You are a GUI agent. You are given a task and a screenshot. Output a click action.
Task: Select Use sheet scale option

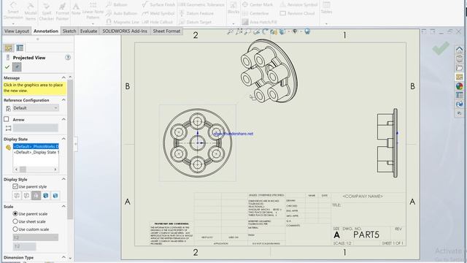[15, 221]
